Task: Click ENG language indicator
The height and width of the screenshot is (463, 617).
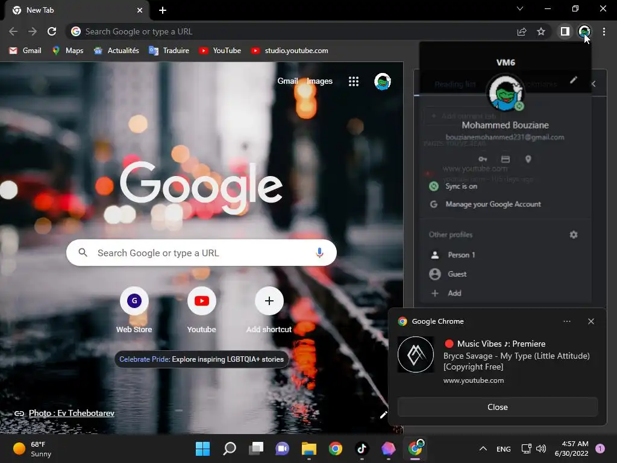Action: click(503, 449)
